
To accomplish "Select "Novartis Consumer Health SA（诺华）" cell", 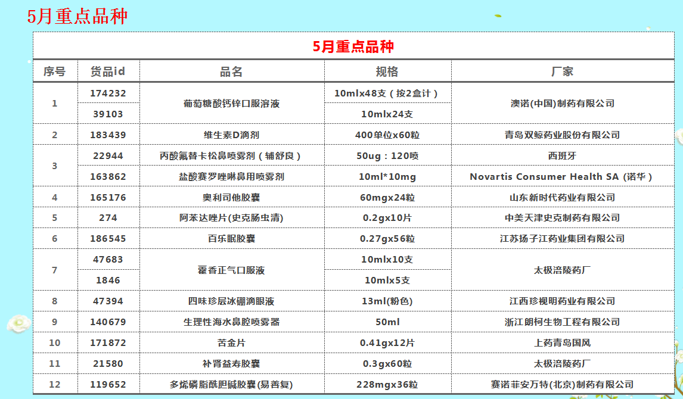I will coord(561,177).
